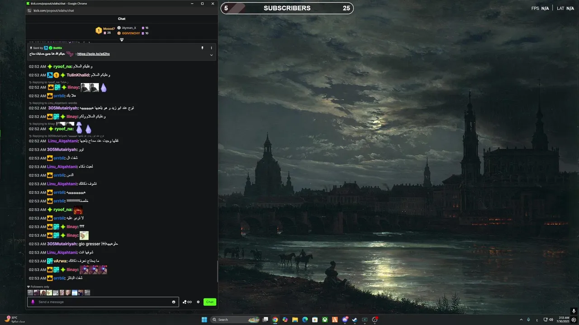Open weather widget showing 33°C

pos(14,319)
